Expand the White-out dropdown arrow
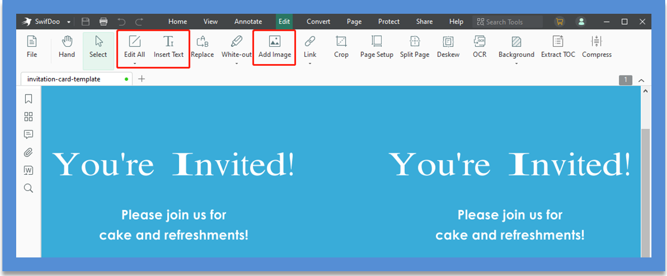Viewport: 667px width, 276px height. (237, 64)
